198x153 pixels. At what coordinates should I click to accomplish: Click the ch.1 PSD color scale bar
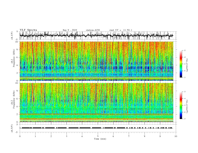[181, 64]
